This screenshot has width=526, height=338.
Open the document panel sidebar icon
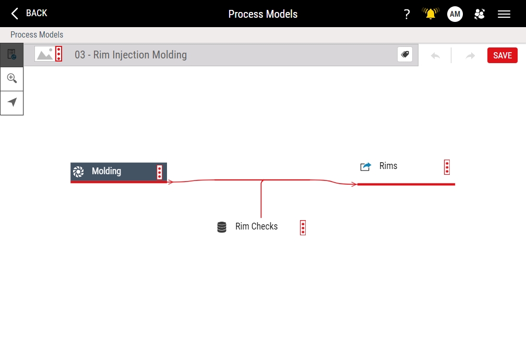click(11, 54)
